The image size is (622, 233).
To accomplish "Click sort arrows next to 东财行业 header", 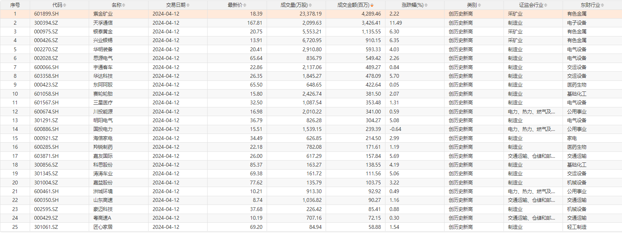I will tap(603, 5).
